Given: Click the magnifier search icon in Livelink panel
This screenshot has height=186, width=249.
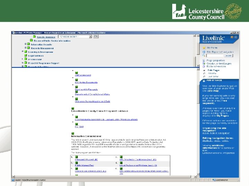Looking at the screenshot, I should 204,55.
